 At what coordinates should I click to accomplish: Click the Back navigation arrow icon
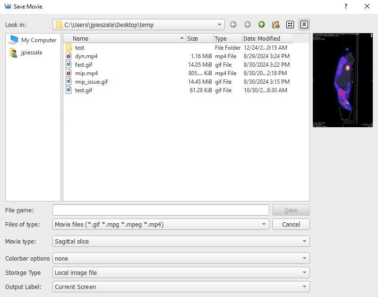233,25
